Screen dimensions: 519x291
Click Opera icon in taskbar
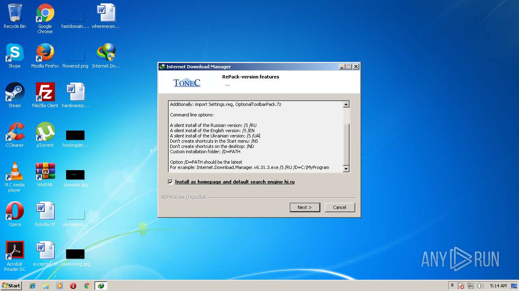tap(73, 286)
